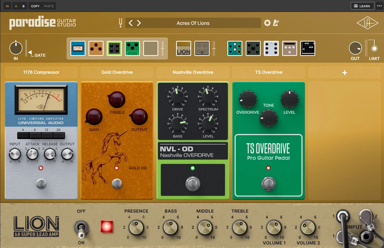Image resolution: width=384 pixels, height=248 pixels.
Task: Select the teal effect pedal thumbnail
Action: click(235, 48)
